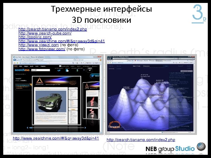
Task: Click the Tianamo Search Terms input field
Action: [x=153, y=66]
